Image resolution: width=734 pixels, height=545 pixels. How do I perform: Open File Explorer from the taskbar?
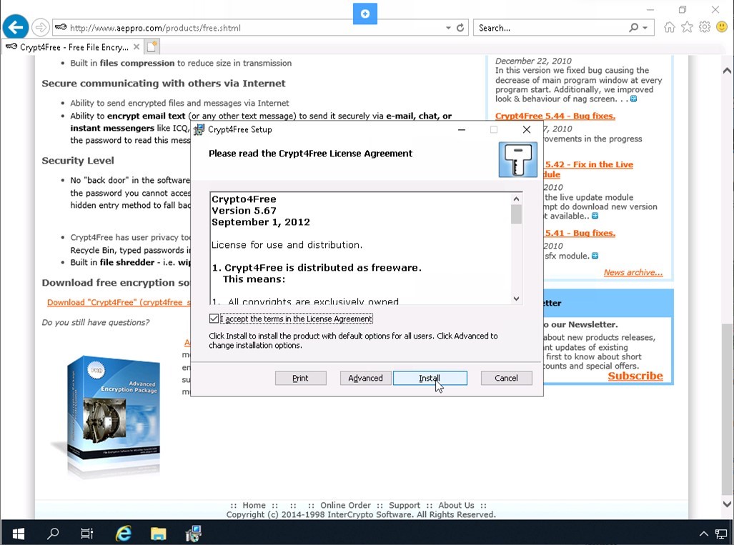158,533
